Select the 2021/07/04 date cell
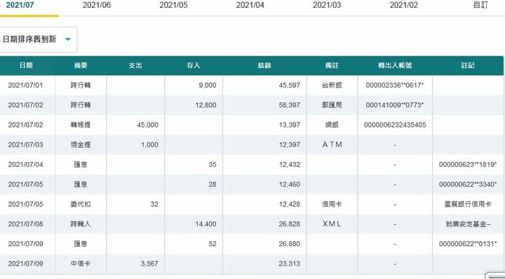This screenshot has height=279, width=505. (x=25, y=165)
